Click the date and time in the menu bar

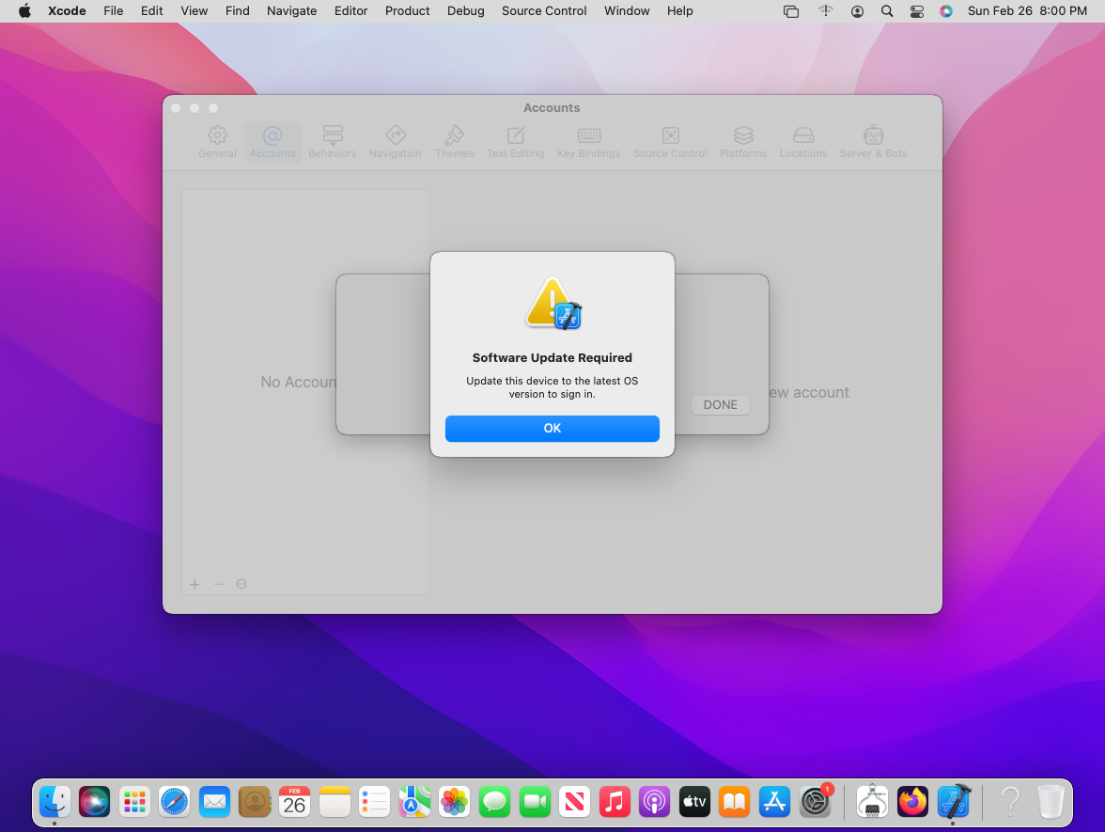point(1028,11)
